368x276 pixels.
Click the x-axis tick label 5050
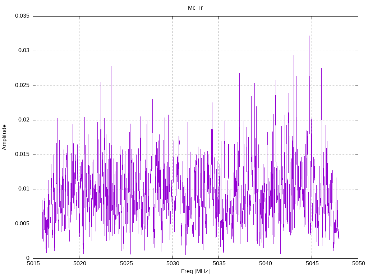[x=358, y=263]
